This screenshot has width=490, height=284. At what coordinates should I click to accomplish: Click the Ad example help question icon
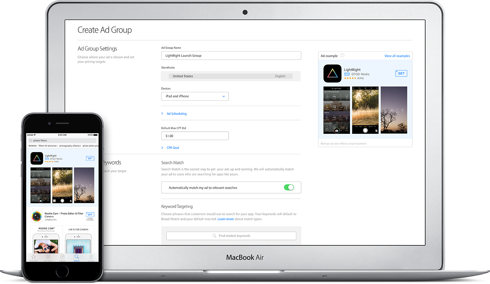coord(342,55)
